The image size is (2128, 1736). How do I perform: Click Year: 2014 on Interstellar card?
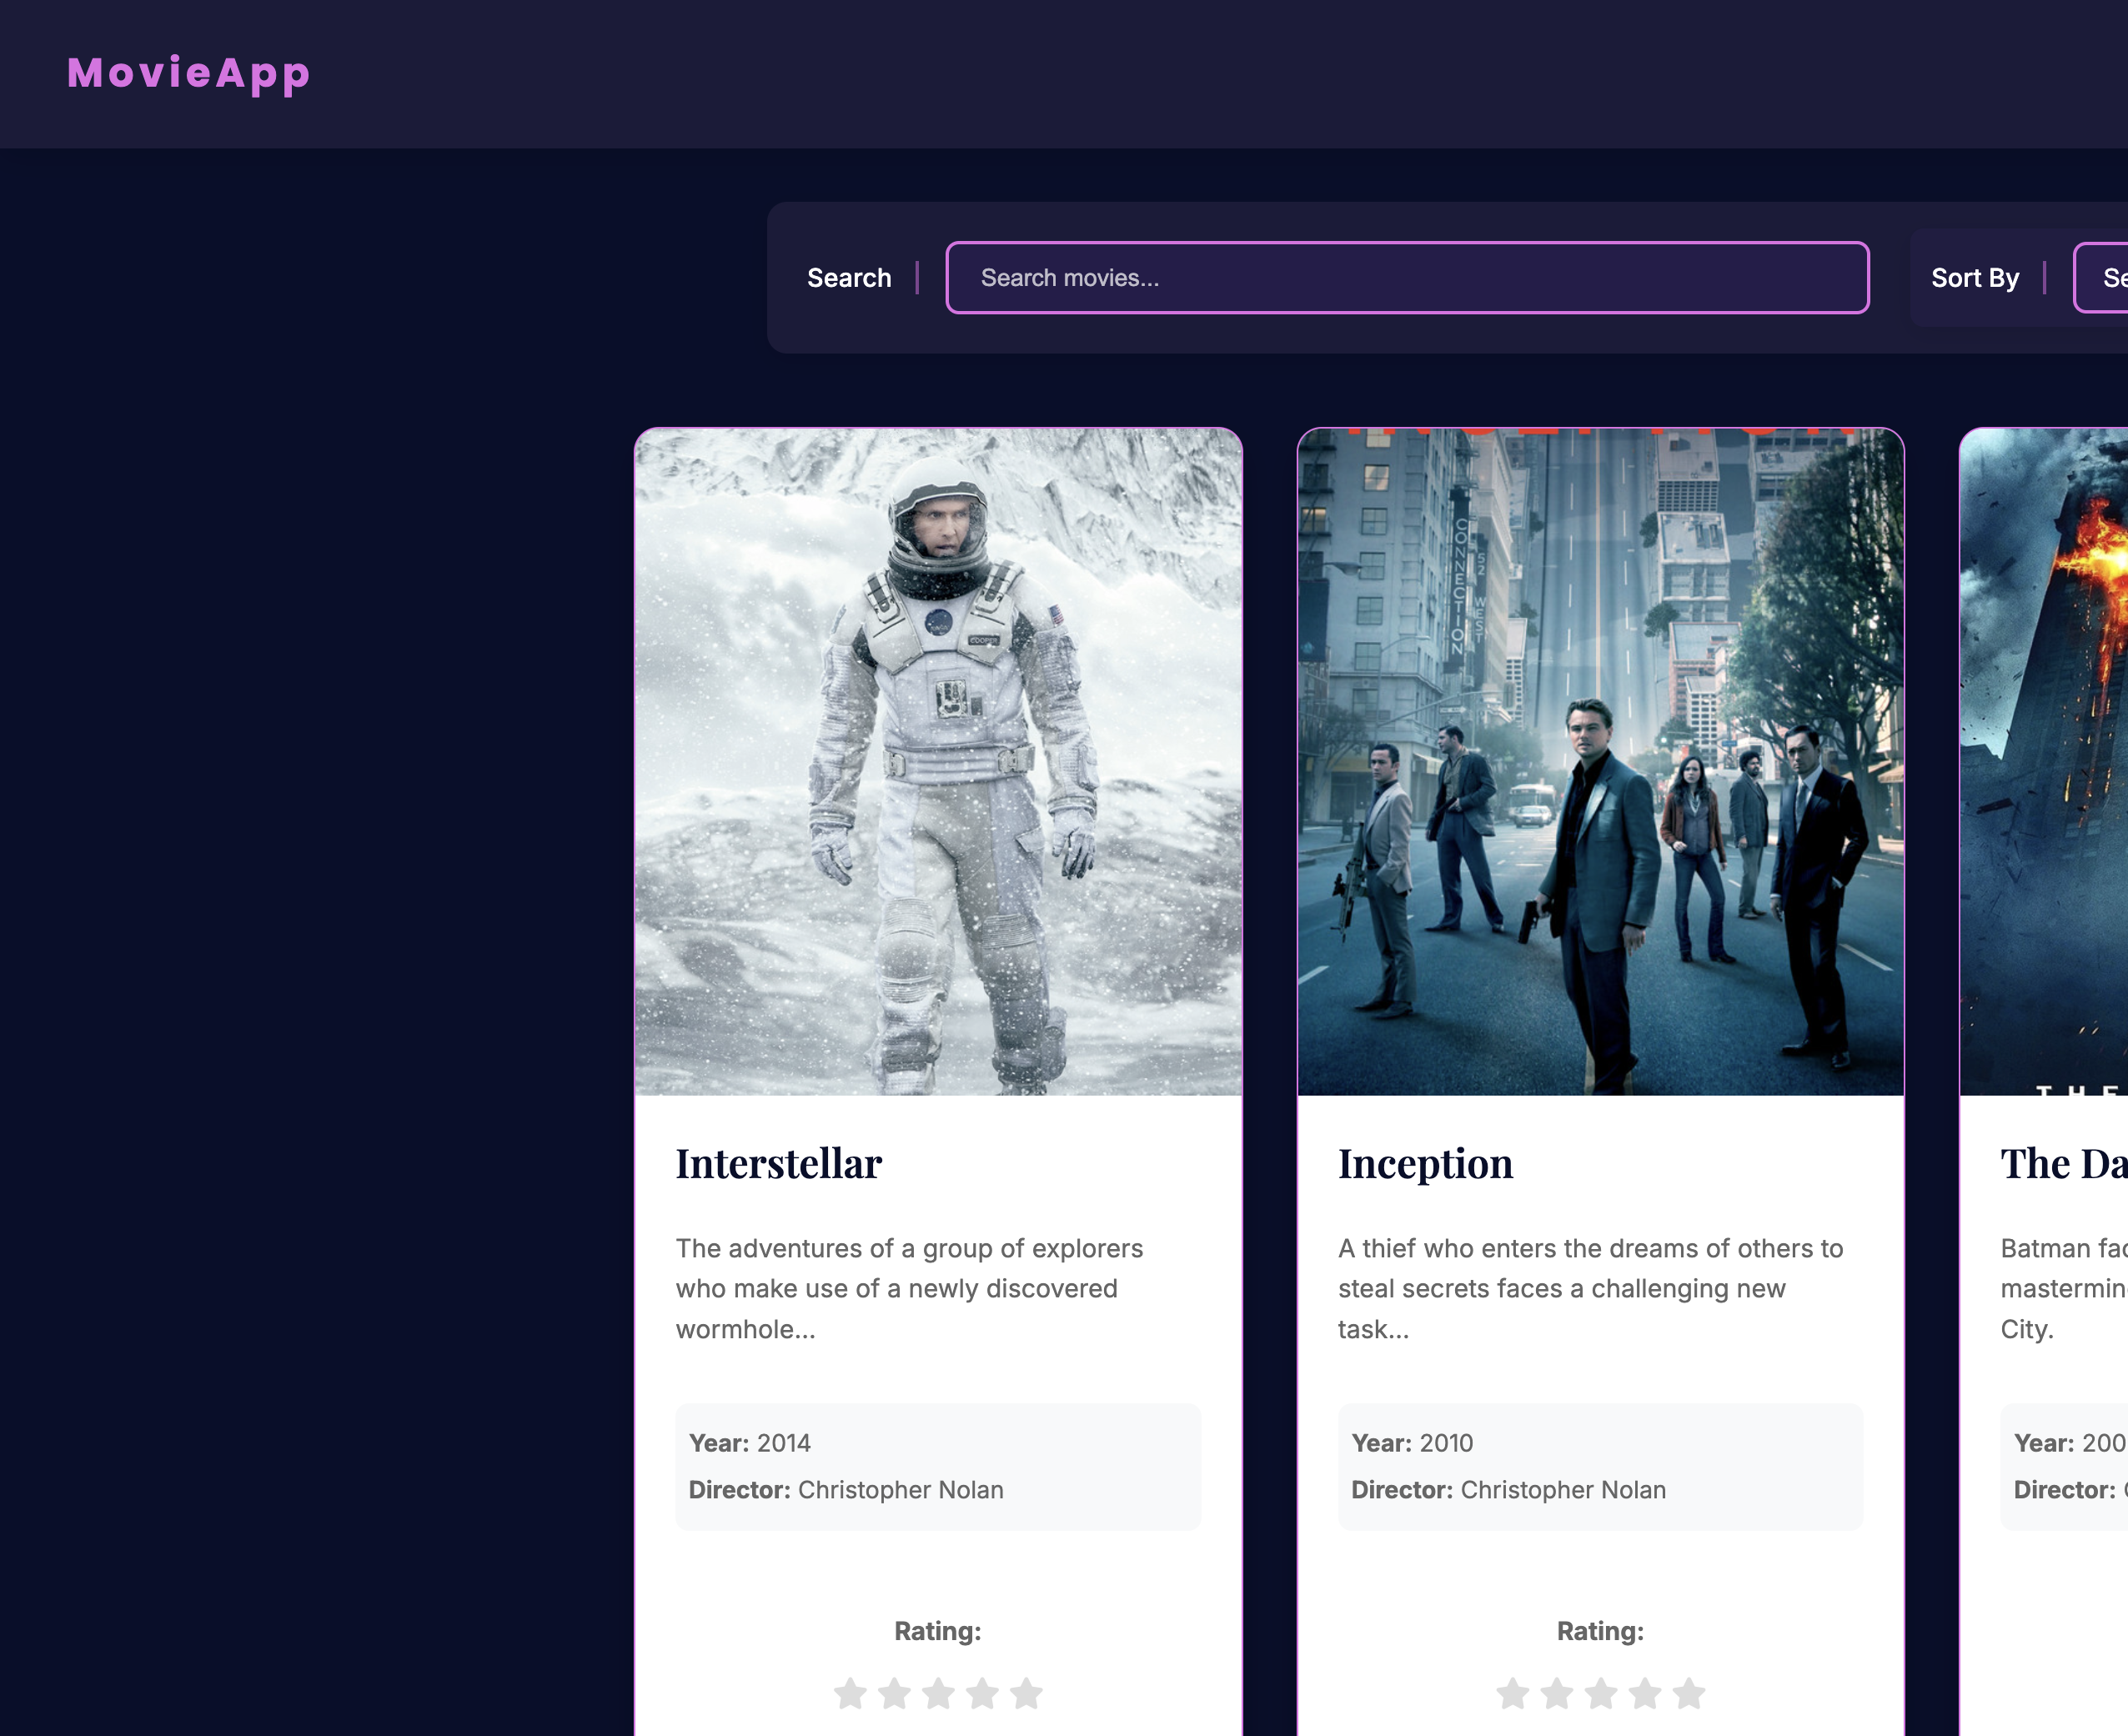750,1443
